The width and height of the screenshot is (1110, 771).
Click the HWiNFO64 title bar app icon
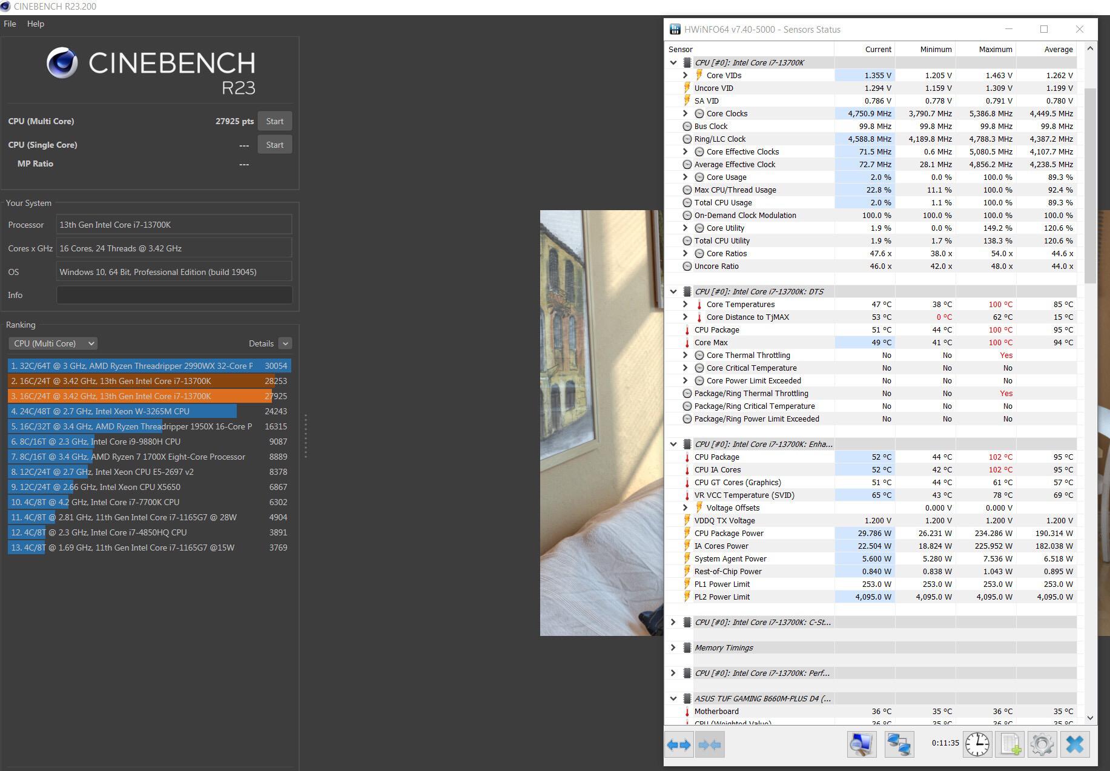tap(675, 29)
